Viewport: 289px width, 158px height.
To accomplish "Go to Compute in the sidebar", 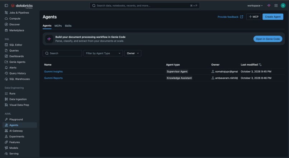I will pyautogui.click(x=15, y=19).
